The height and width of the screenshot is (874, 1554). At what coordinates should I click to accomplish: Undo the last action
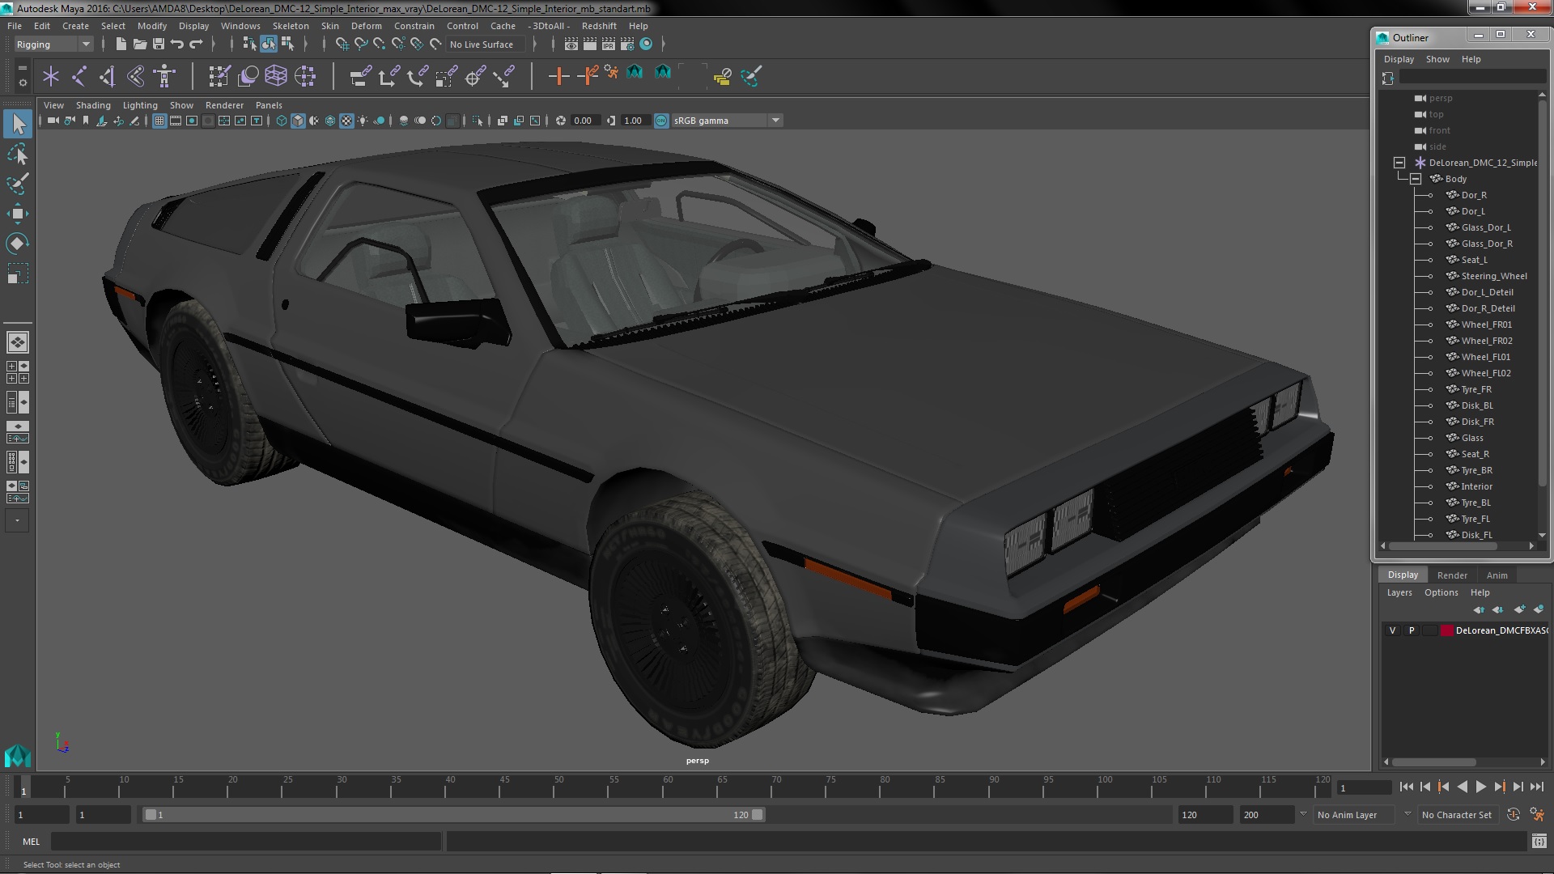(x=177, y=45)
